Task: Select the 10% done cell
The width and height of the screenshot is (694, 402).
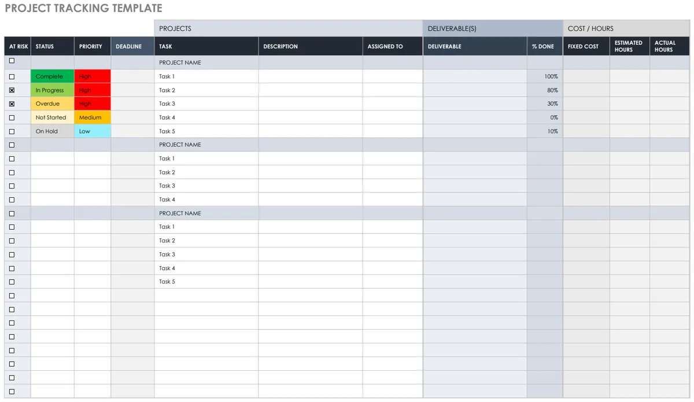Action: pos(545,131)
